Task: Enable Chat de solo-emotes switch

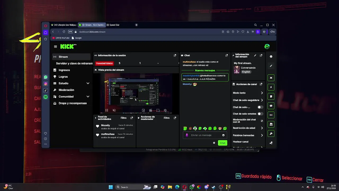Action: click(x=260, y=114)
